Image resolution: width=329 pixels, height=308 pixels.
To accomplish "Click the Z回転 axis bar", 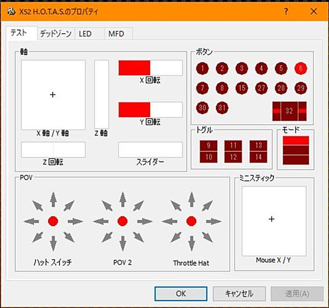I will [53, 150].
